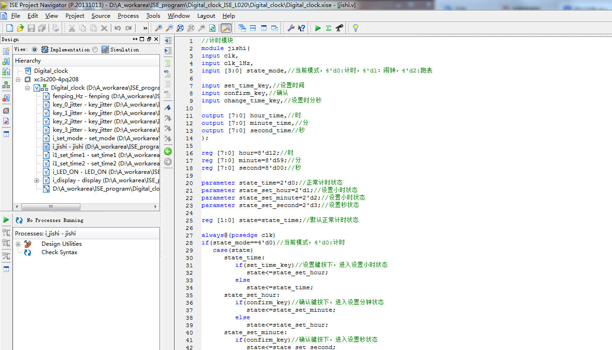Click Check Syntax process
Viewport: 612px width, 350px height.
coord(59,252)
